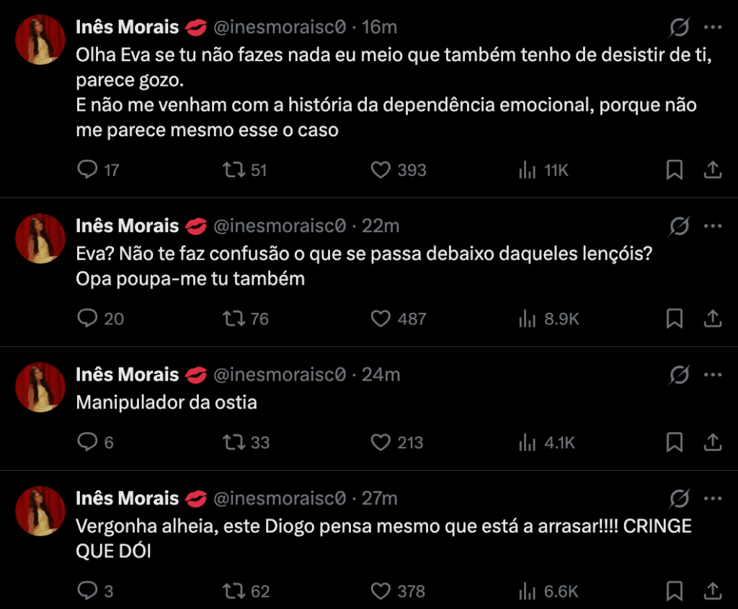
Task: Retweet the tweet with 51 reposts
Action: point(234,170)
